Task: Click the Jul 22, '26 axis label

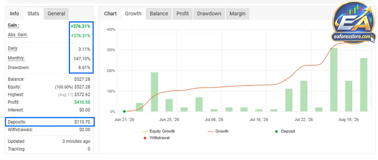Action: tap(304, 120)
